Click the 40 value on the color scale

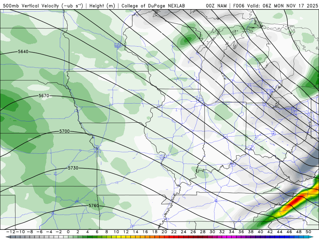[260, 232]
